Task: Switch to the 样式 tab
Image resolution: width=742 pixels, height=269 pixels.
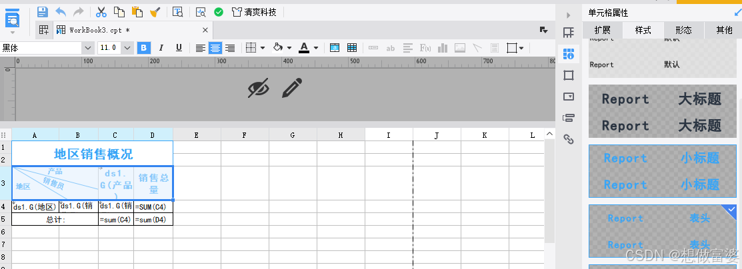Action: pyautogui.click(x=643, y=30)
